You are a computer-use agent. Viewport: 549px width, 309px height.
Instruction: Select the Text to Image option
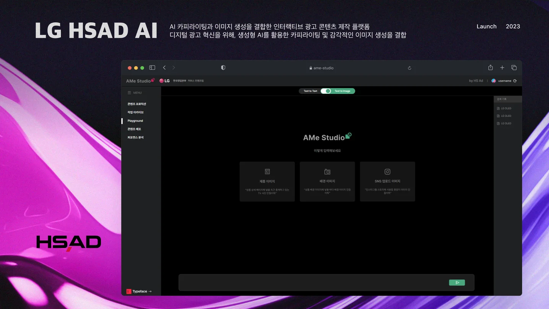tap(343, 91)
